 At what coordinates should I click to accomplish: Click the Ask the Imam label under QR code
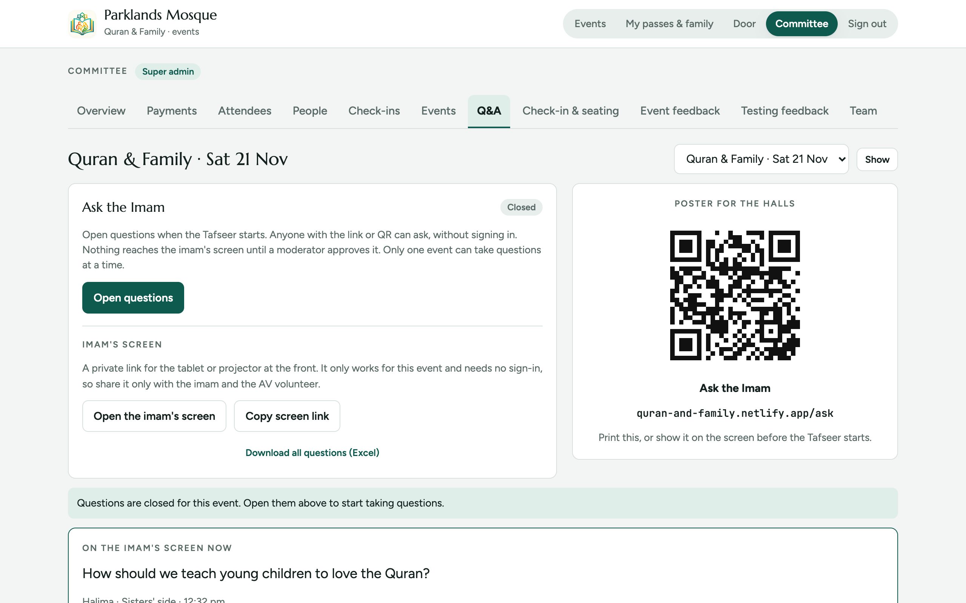pos(734,388)
